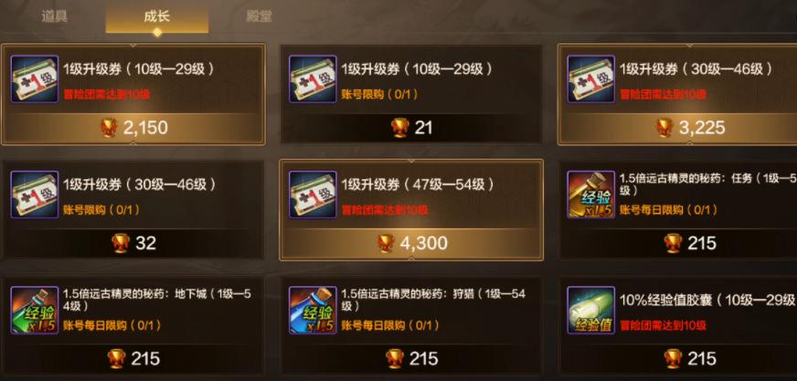Buy 狩猎 potion for 215 trophies
The image size is (797, 381).
[x=411, y=359]
